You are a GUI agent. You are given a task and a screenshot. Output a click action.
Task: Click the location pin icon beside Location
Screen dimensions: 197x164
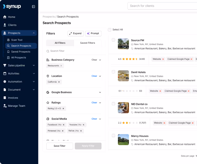tap(48, 76)
